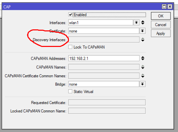Viewport: 178px width, 132px height.
Task: Expand CAPsMAN Certificate Common Names arrows
Action: point(143,76)
